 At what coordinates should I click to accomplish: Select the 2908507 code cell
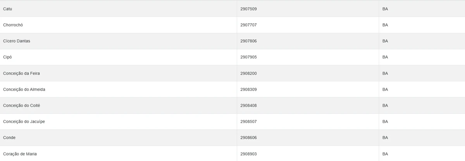[x=248, y=122]
